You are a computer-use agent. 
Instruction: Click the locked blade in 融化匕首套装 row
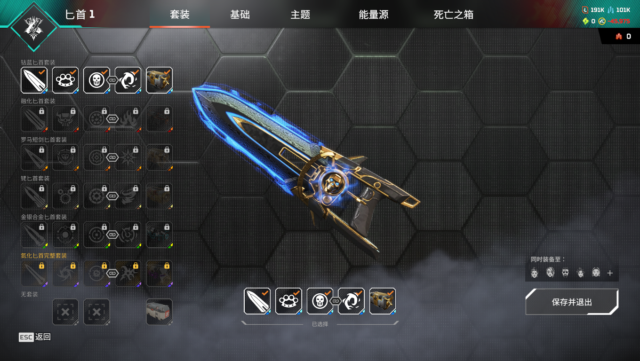34,118
